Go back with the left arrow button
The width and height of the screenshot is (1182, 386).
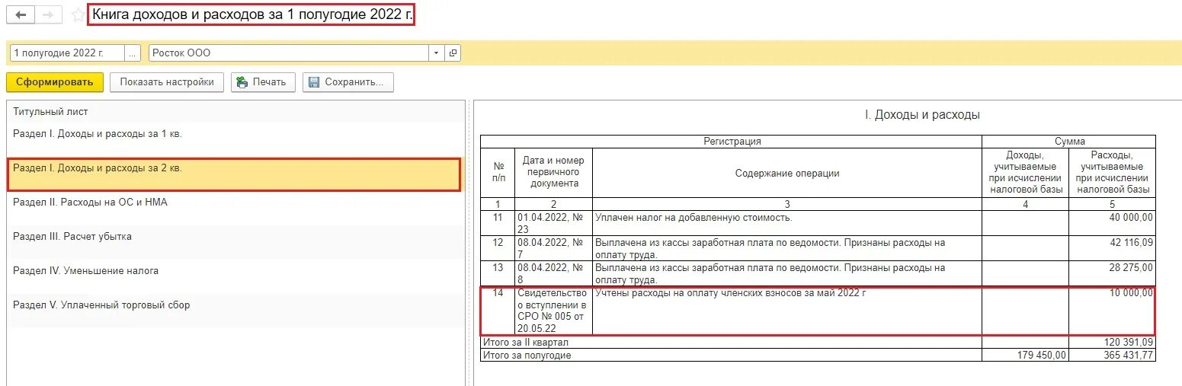(x=21, y=14)
